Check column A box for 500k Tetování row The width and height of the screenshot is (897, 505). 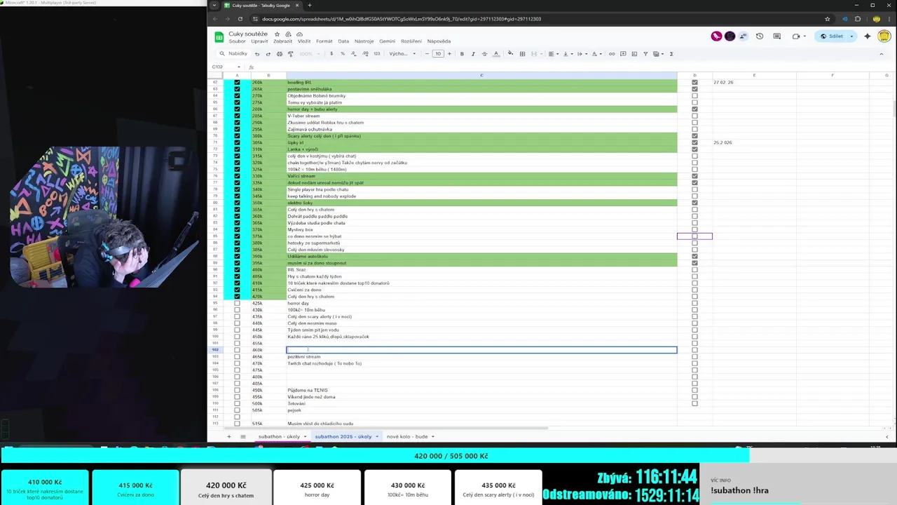click(x=237, y=403)
